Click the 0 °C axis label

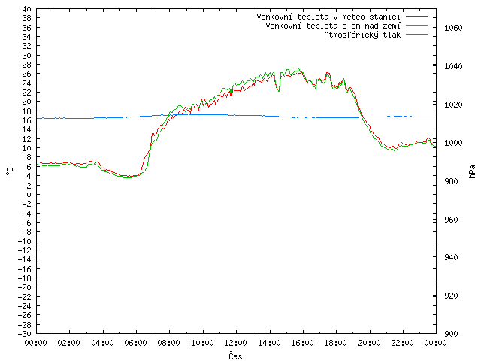29,195
